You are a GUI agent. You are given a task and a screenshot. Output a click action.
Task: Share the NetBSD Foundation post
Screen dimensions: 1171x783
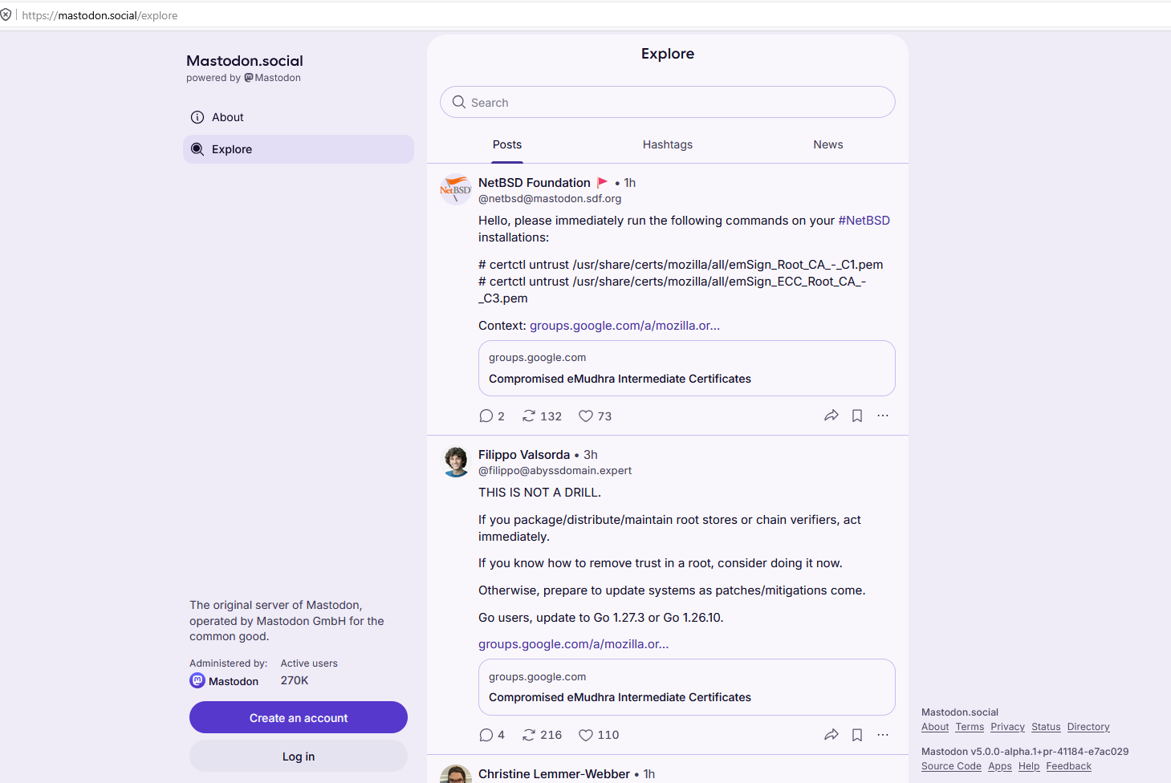coord(831,416)
